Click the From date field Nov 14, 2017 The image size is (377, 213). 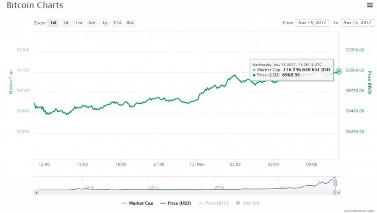coord(312,23)
